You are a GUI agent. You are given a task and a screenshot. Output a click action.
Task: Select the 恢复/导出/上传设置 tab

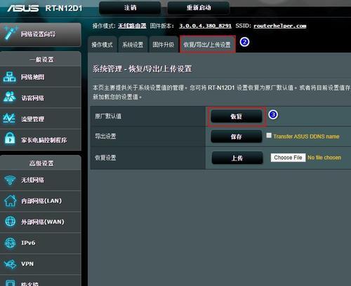(x=207, y=44)
